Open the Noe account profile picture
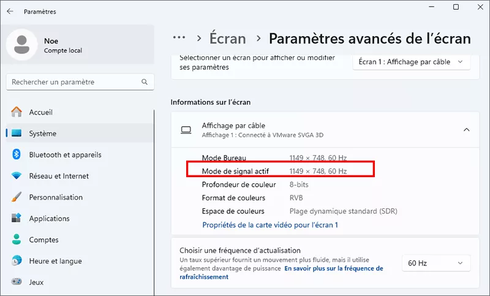 22,45
